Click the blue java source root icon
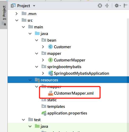This screenshot has width=129, height=132. pyautogui.click(x=37, y=33)
